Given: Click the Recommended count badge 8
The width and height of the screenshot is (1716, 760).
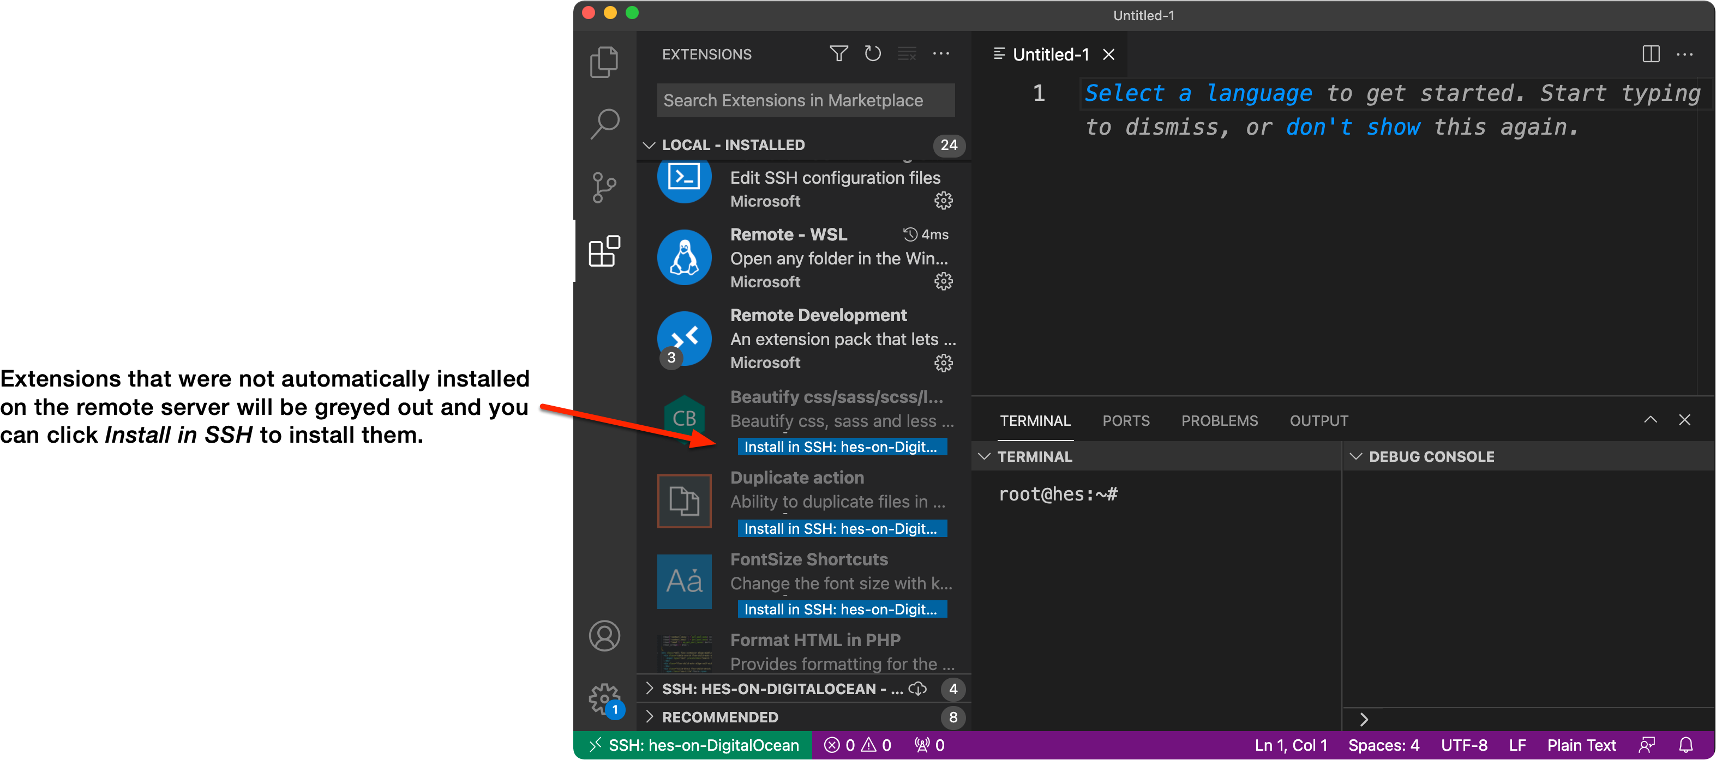Looking at the screenshot, I should point(952,717).
